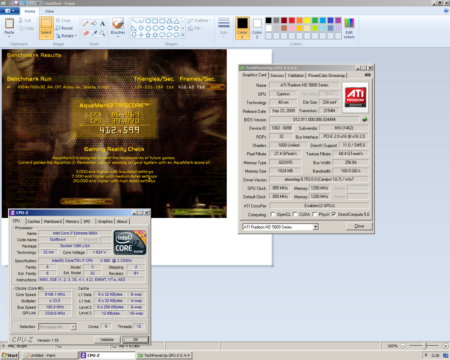Click the Copy button in Clipboard group

coord(26,28)
